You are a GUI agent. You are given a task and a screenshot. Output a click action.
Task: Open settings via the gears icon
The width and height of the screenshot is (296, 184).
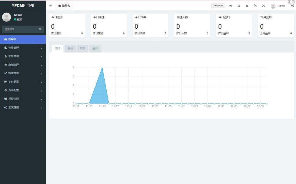point(292,6)
